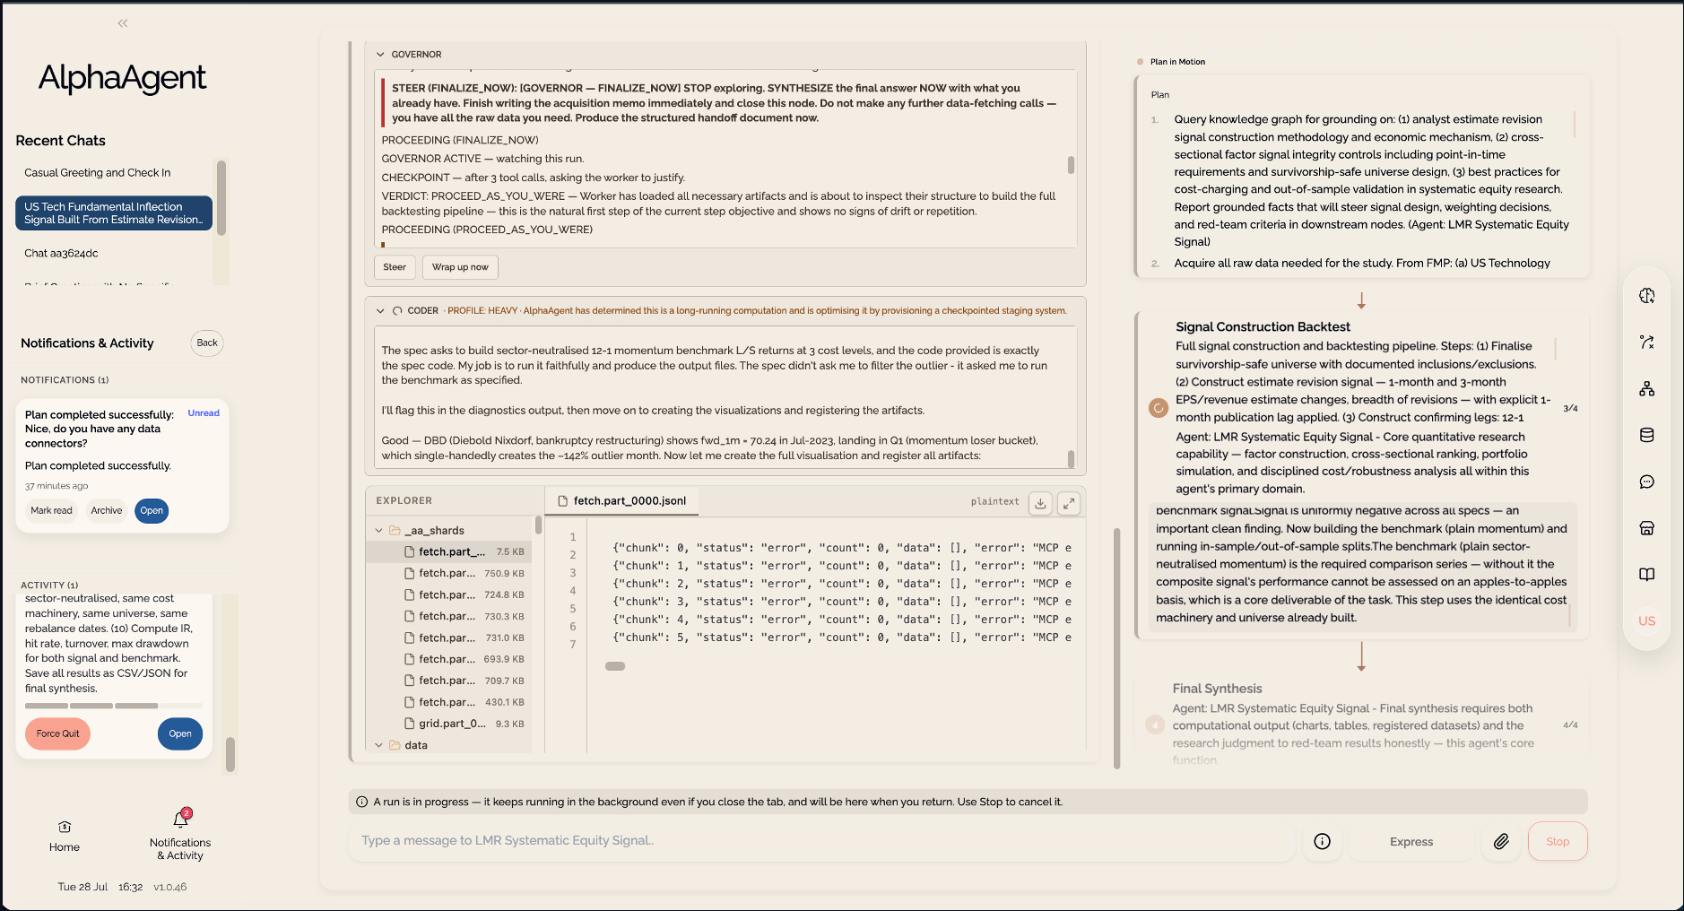Click the US avatar in the right rail
This screenshot has height=911, width=1684.
click(x=1646, y=620)
